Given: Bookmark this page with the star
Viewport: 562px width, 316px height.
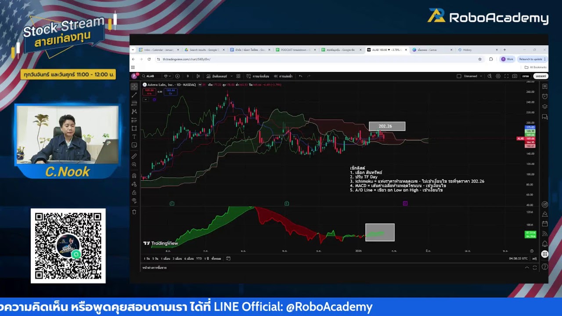Looking at the screenshot, I should click(x=480, y=59).
